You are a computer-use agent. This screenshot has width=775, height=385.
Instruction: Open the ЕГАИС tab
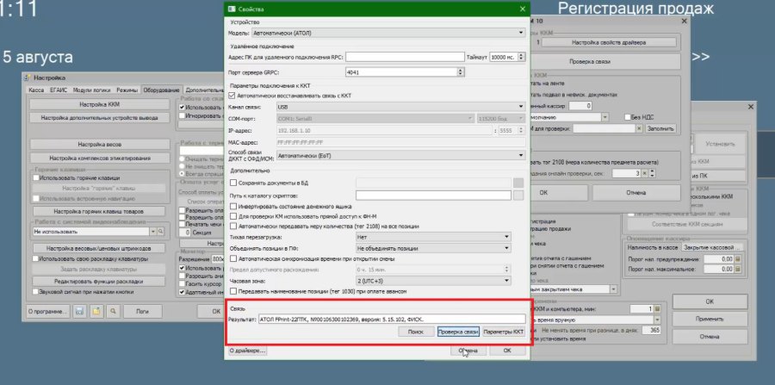click(59, 90)
